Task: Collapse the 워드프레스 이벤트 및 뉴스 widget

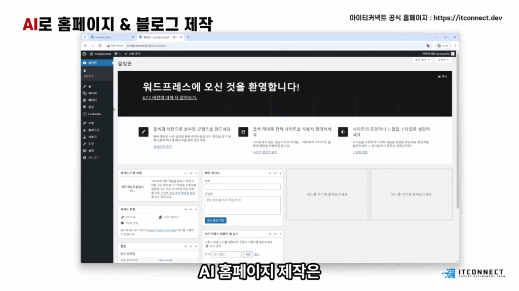Action: click(280, 234)
